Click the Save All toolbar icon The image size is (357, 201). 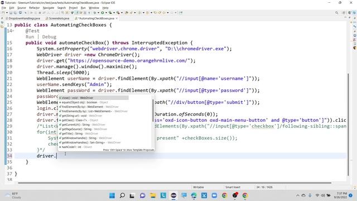coord(15,13)
